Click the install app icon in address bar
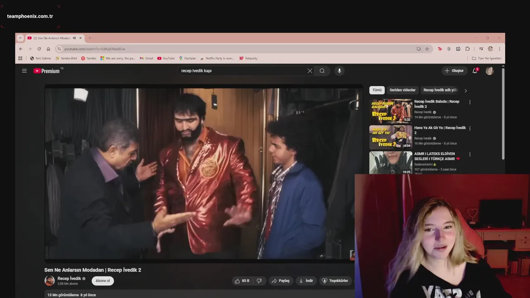Screen dimensions: 530x298 [x=419, y=49]
